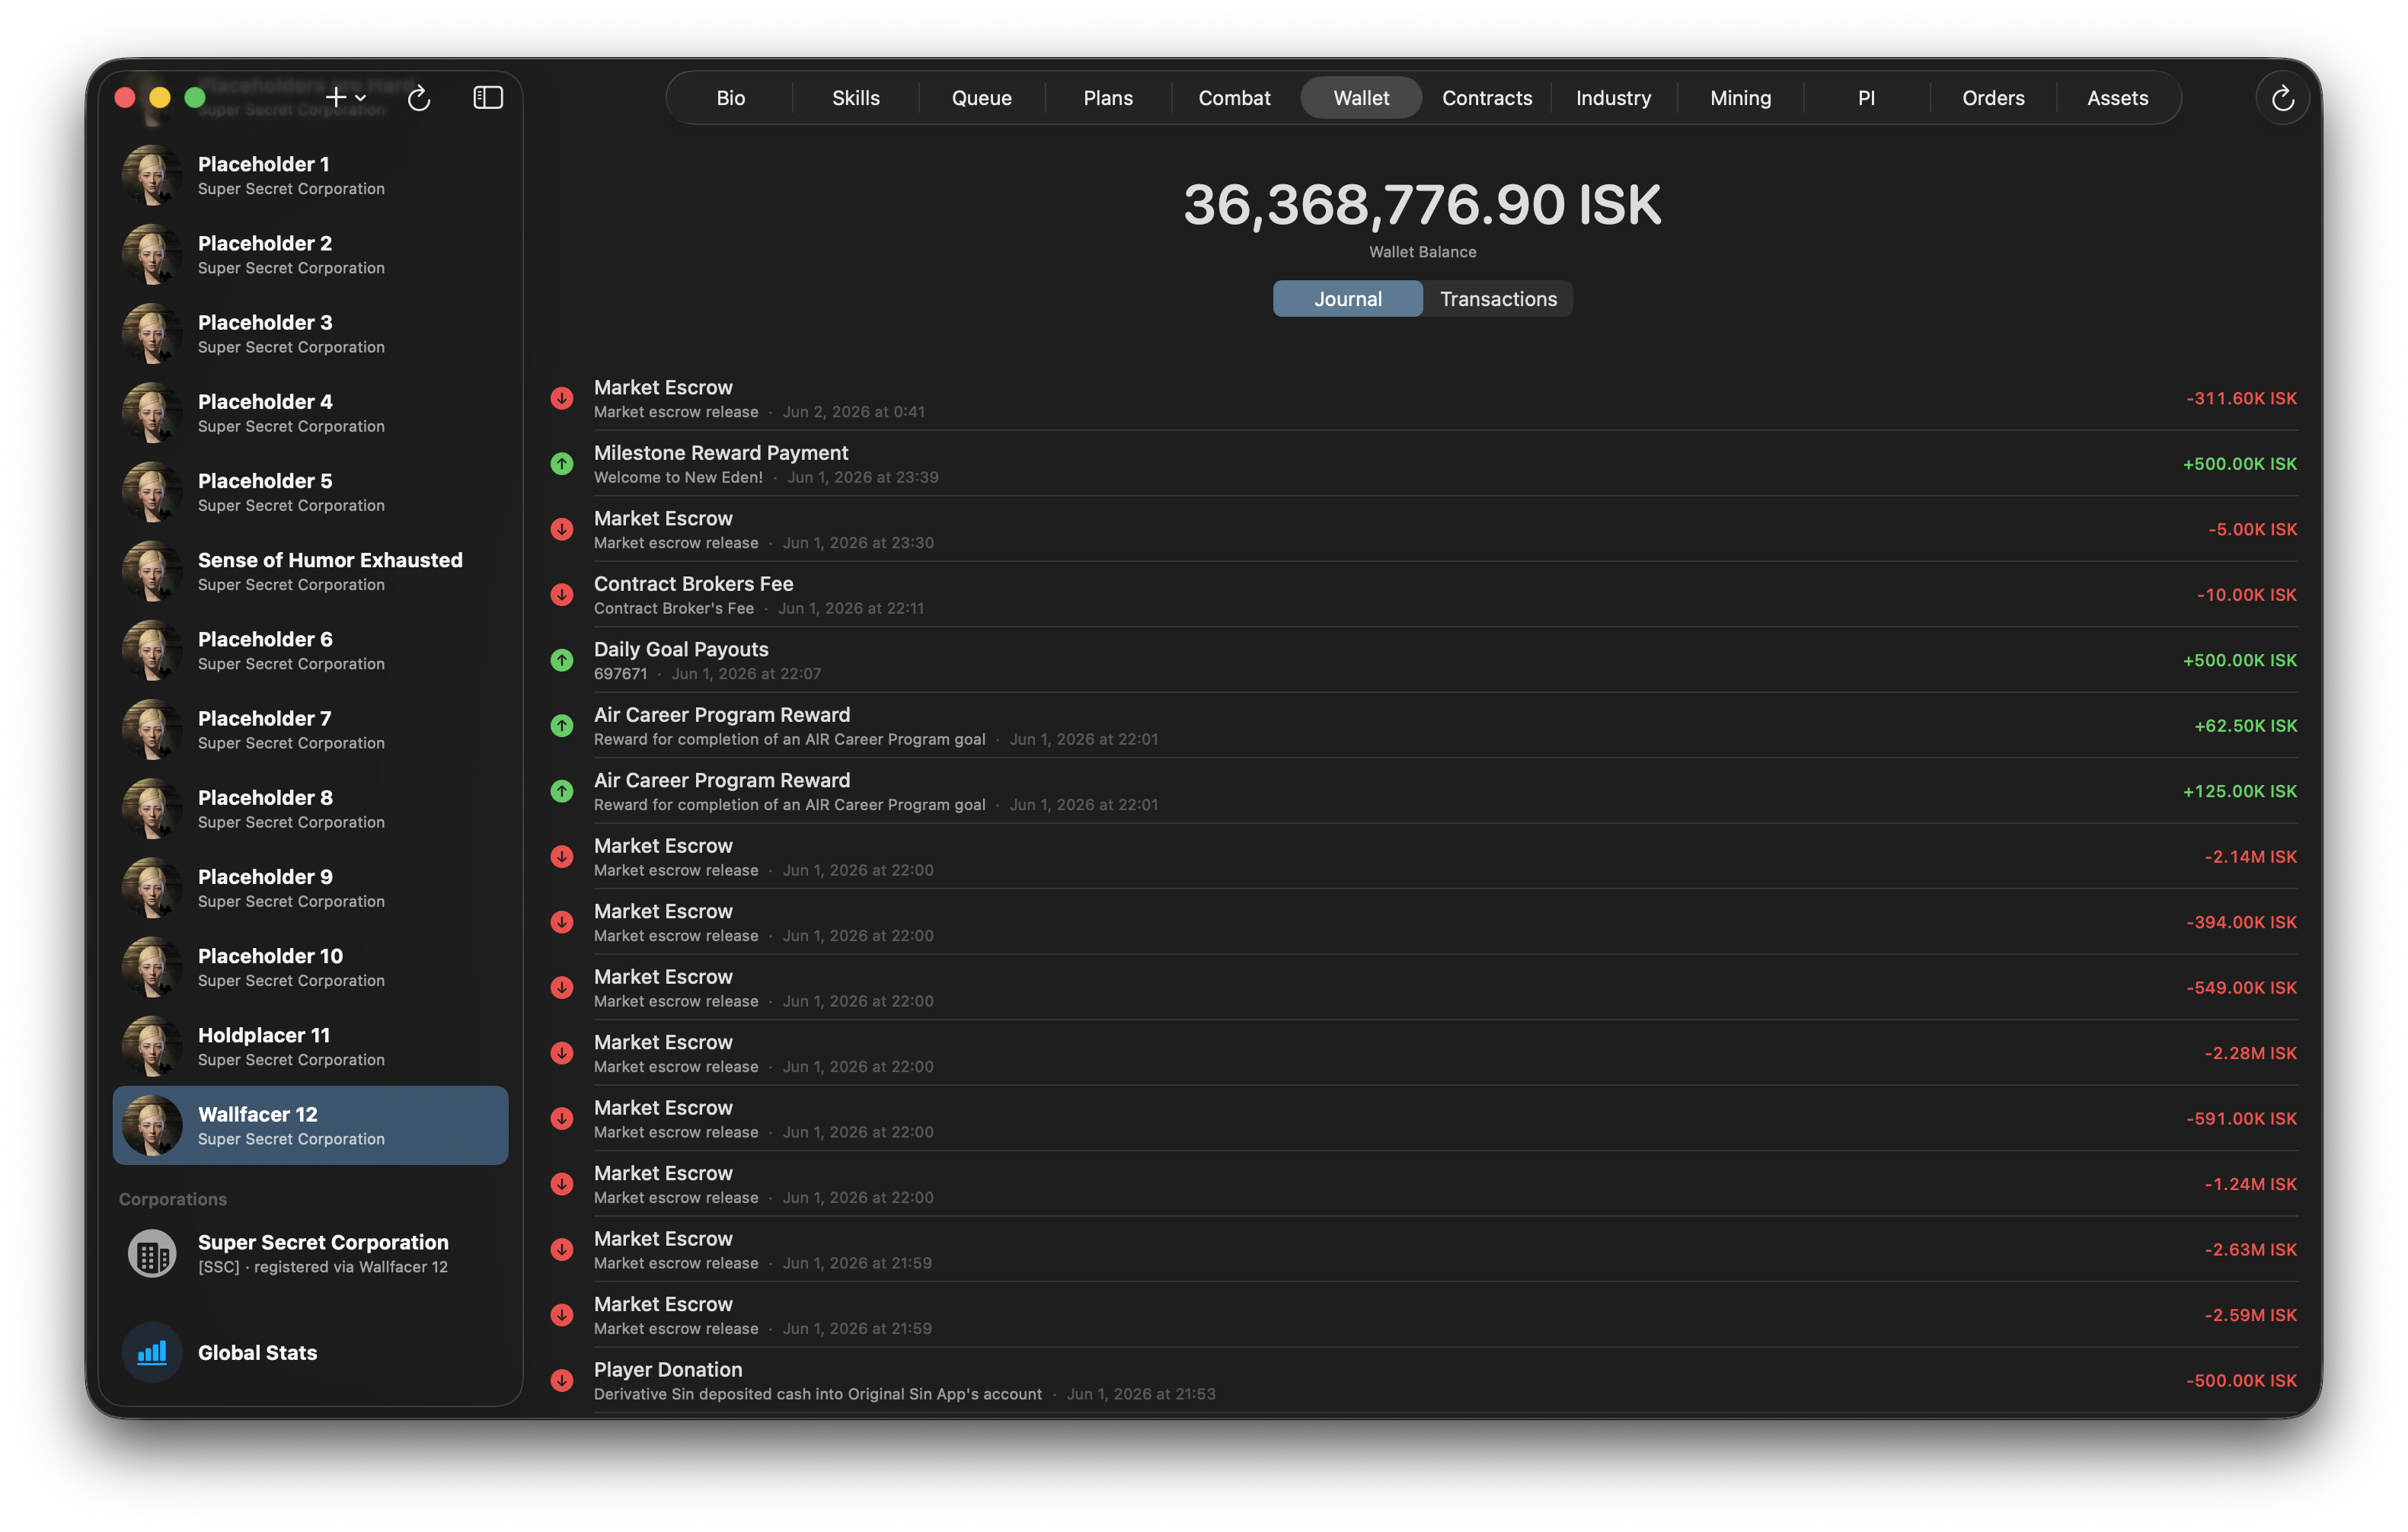Click the refresh button at top right

[2282, 98]
